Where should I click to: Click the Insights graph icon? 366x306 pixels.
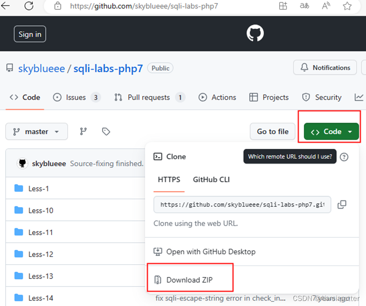pos(359,97)
